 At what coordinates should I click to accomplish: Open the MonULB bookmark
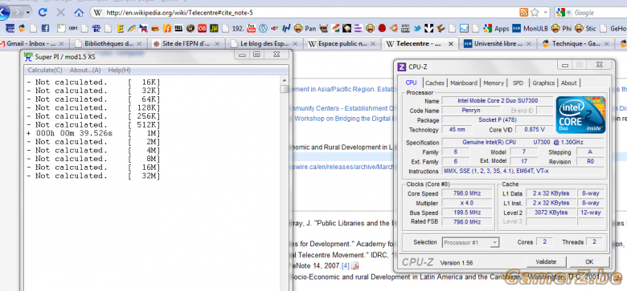click(x=531, y=28)
